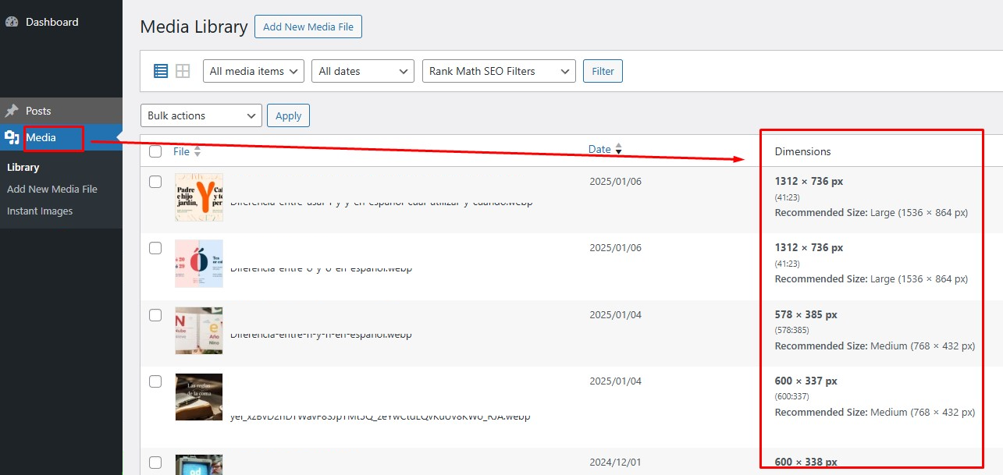Click the file name ending 'KW0_KJA.webp'
The image size is (1003, 475).
pos(379,417)
